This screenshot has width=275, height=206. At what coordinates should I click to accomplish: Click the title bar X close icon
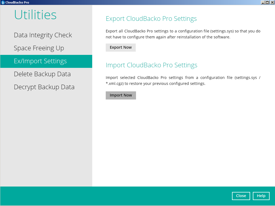click(272, 2)
